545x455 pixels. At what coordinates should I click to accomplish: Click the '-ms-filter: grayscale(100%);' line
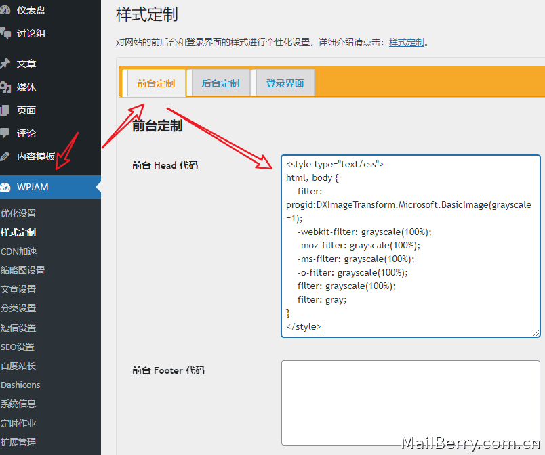coord(356,259)
